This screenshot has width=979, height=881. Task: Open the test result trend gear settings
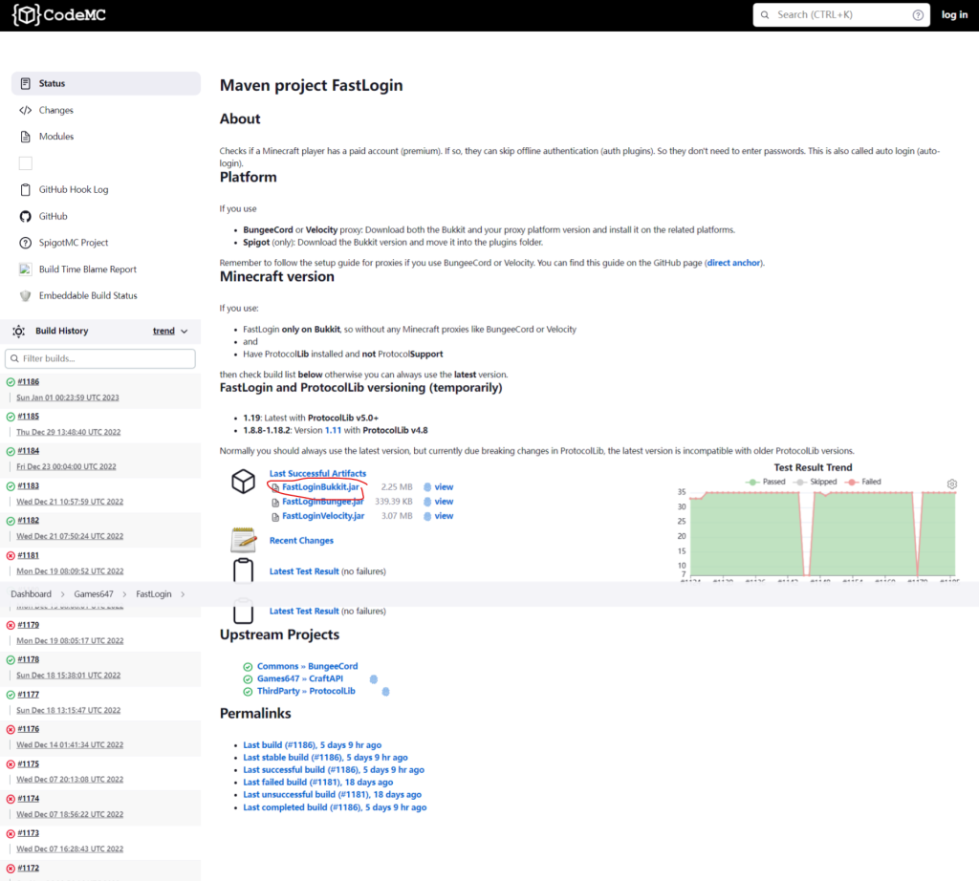[952, 484]
